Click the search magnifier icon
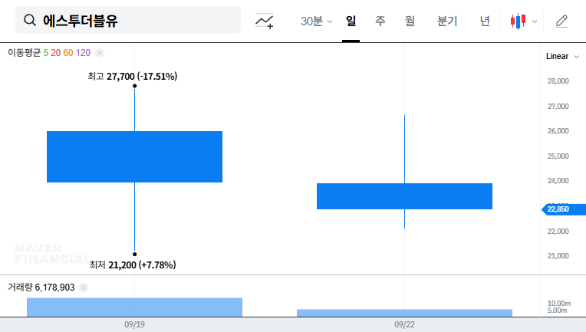The width and height of the screenshot is (586, 332). pos(30,20)
